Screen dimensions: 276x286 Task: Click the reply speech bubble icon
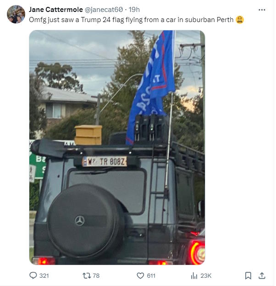pos(33,275)
